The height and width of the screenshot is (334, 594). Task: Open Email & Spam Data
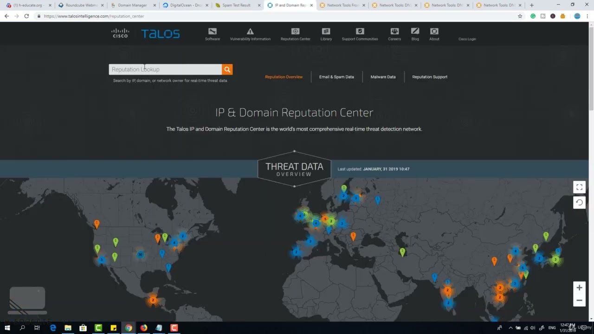336,77
